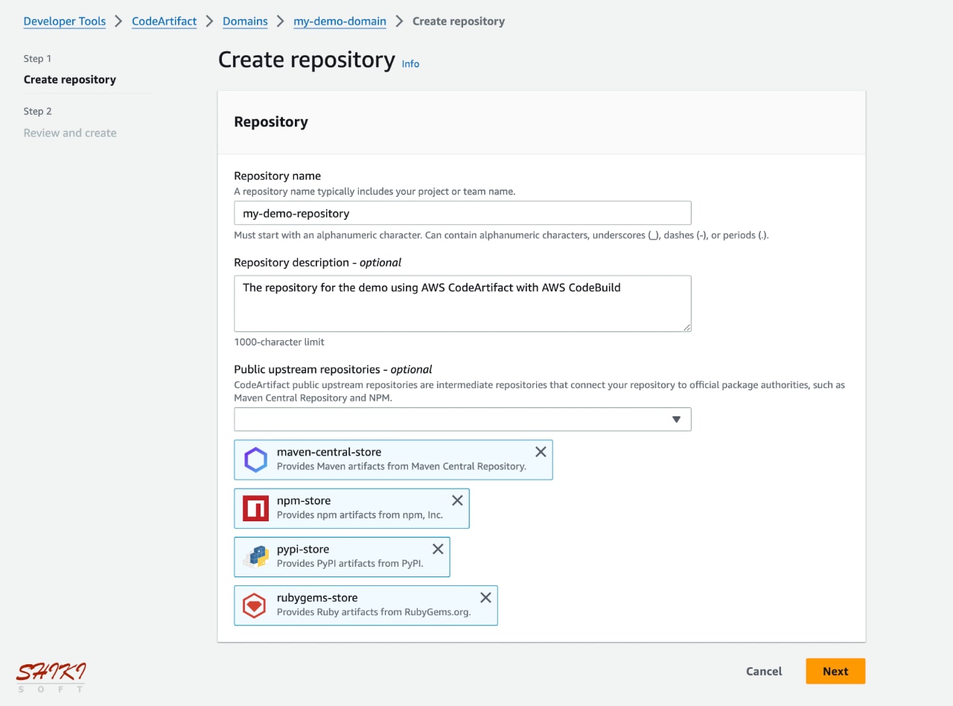Click the Python PyPI logo icon
The image size is (953, 706).
(255, 557)
